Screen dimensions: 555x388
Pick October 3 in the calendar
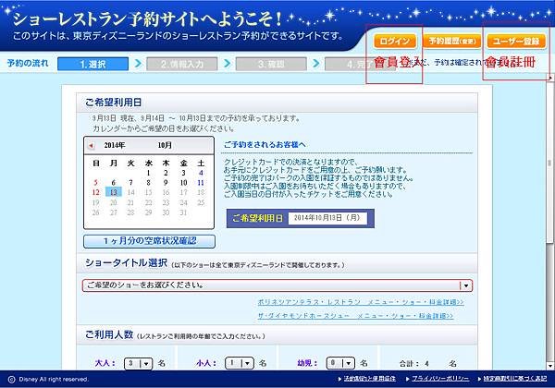coord(183,173)
